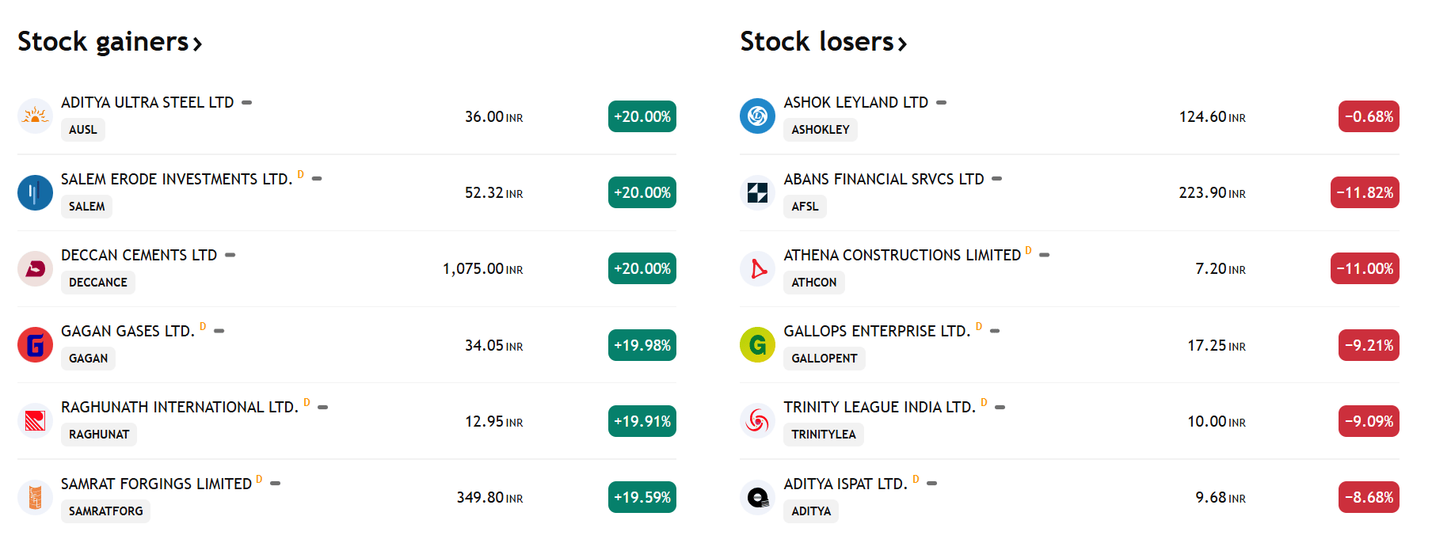
Task: Click the +19.98% change badge for Gagan
Action: [x=642, y=345]
